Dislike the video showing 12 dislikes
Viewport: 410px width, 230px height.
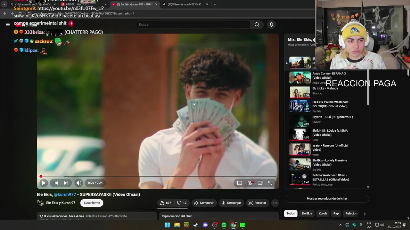[182, 203]
